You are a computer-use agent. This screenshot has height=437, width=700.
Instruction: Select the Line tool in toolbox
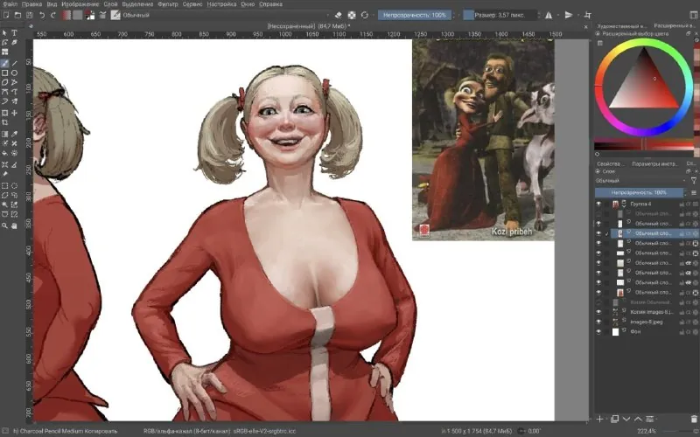coord(14,63)
